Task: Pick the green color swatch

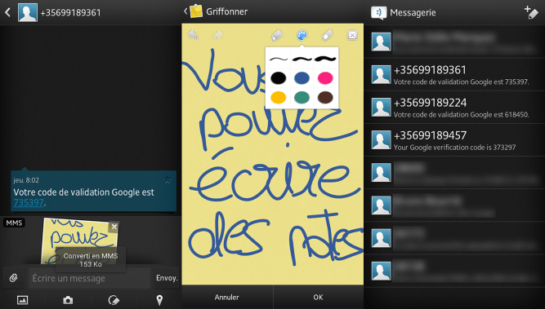Action: click(x=302, y=98)
